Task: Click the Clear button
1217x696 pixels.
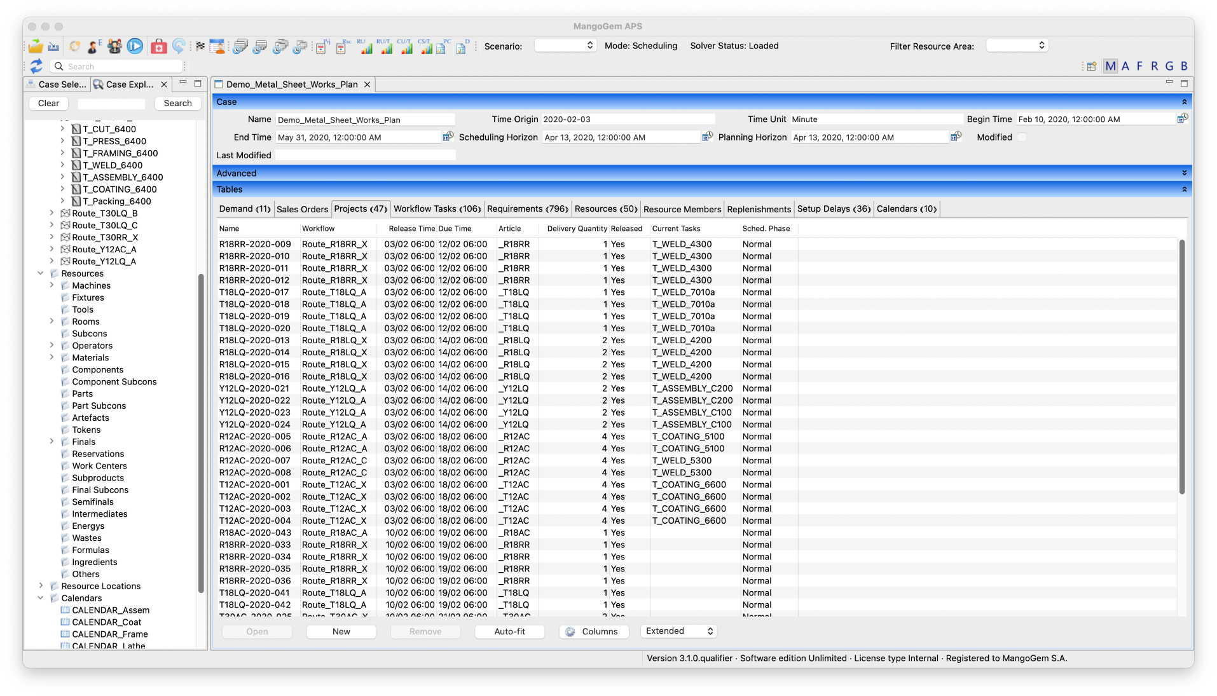Action: coord(48,103)
